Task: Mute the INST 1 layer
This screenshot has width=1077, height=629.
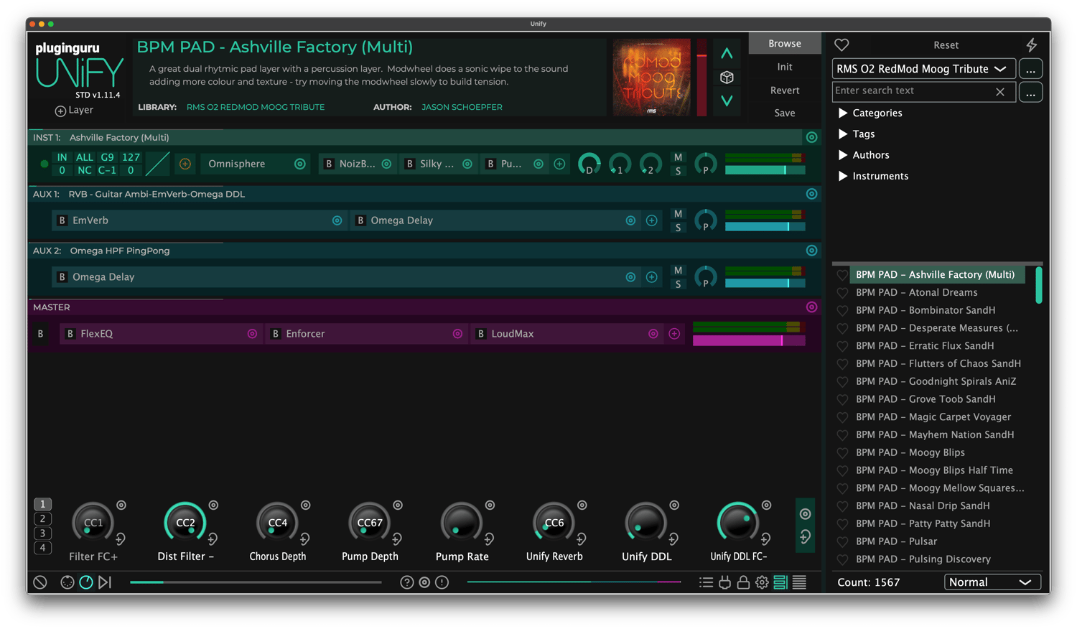Action: click(x=678, y=157)
